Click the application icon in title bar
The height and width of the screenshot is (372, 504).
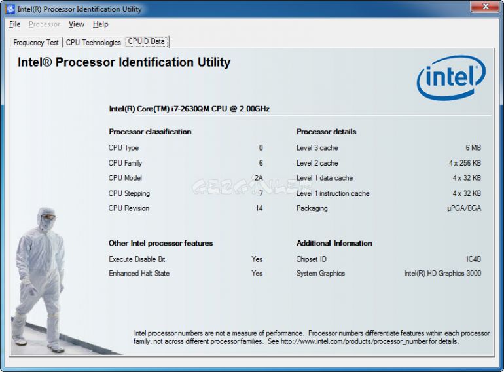coord(10,9)
